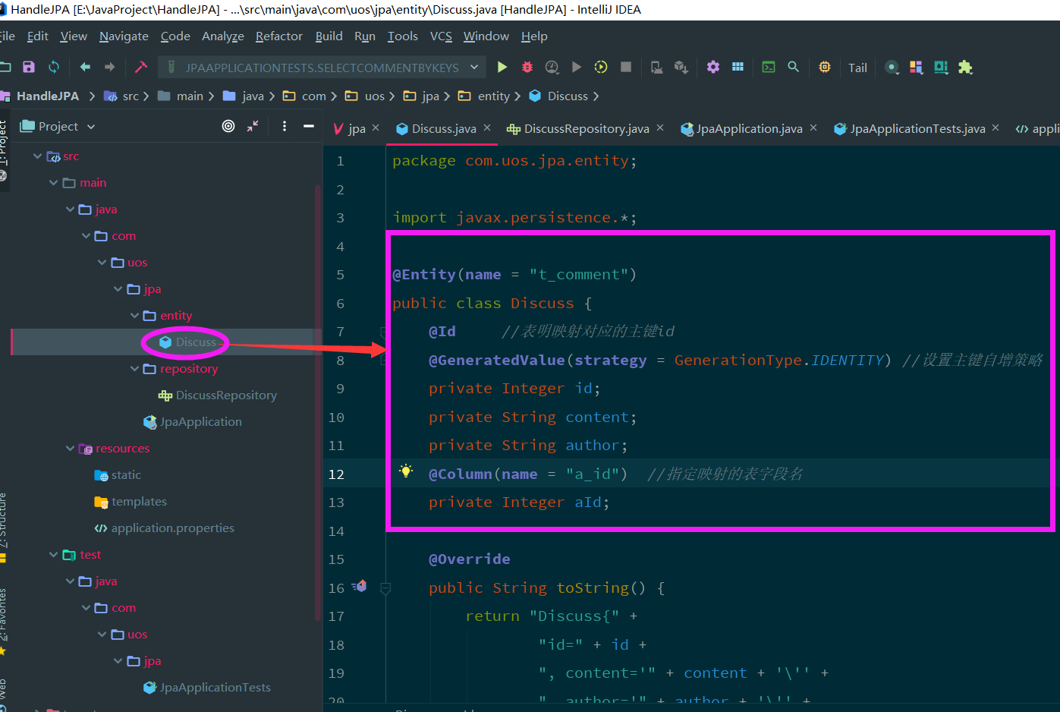Click the Save All icon
This screenshot has height=712, width=1060.
(29, 68)
